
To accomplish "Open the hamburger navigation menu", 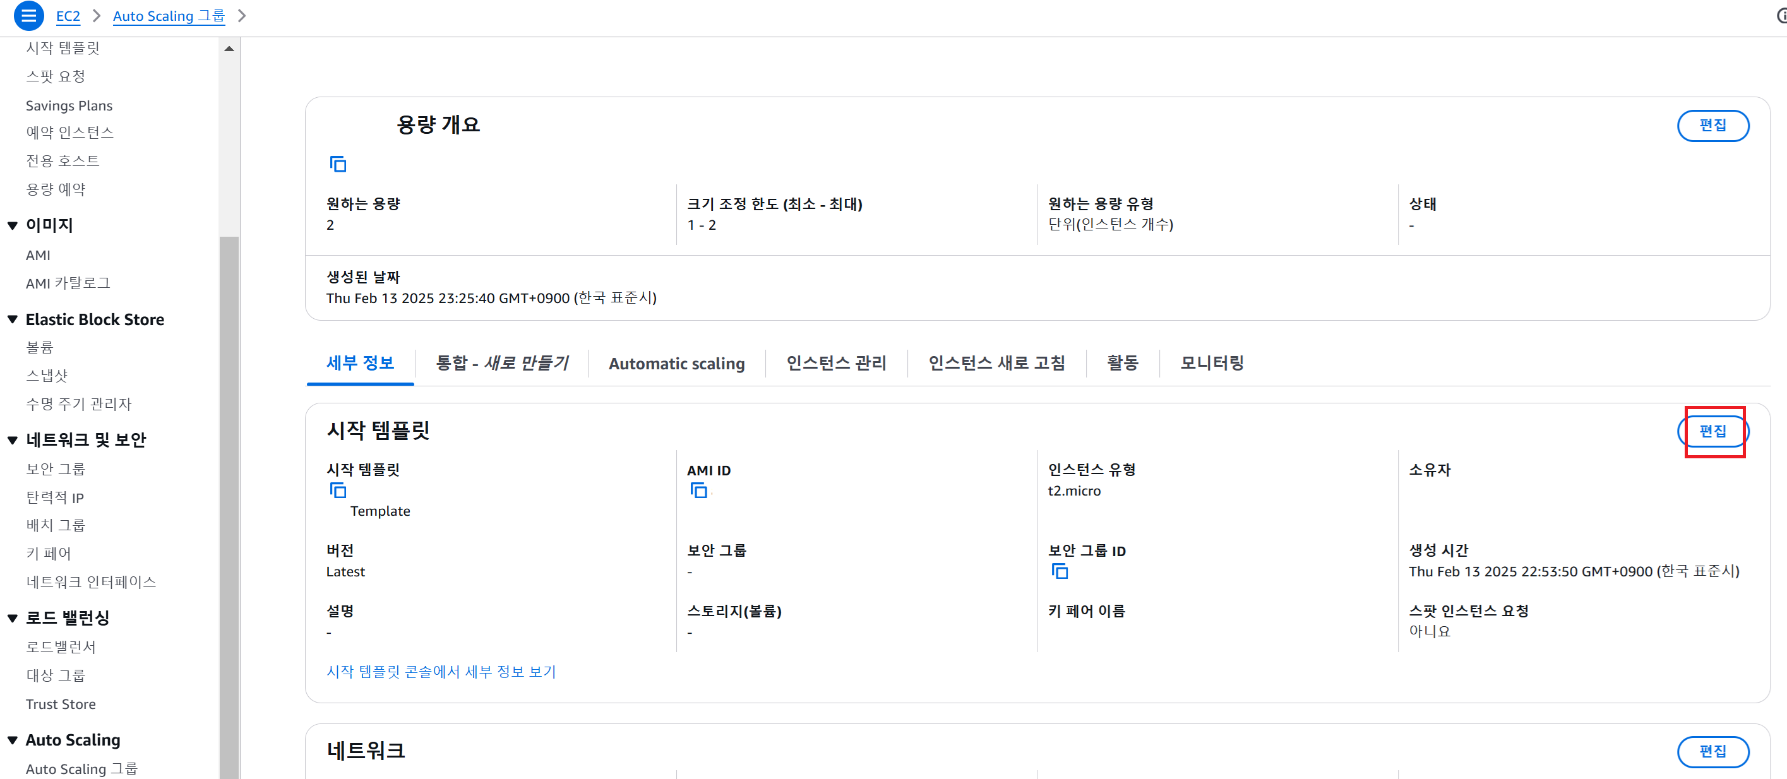I will [x=28, y=15].
